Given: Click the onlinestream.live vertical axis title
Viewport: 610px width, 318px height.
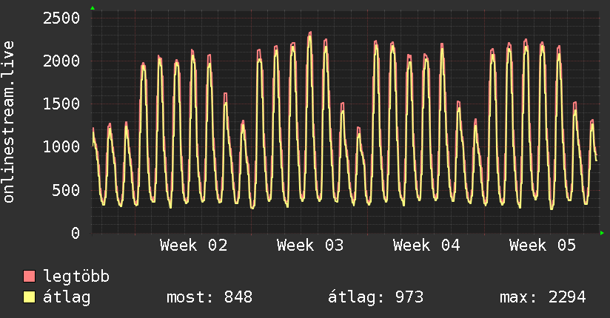Looking at the screenshot, I should [10, 122].
